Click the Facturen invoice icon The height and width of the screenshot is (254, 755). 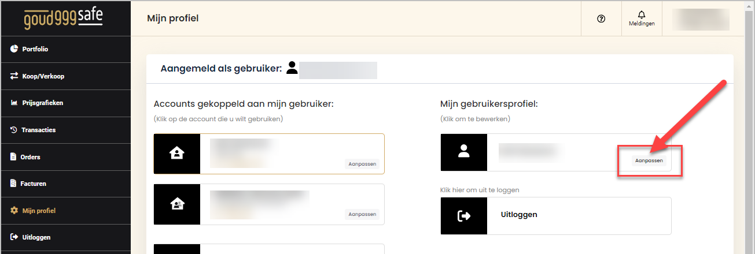coord(14,184)
